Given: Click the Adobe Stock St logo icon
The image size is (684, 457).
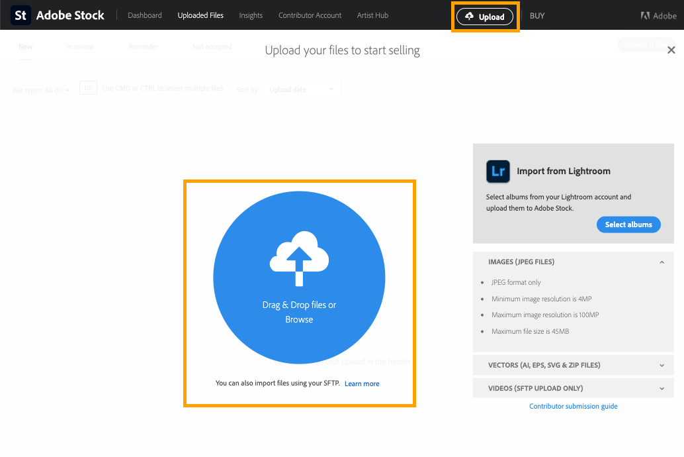Looking at the screenshot, I should tap(21, 15).
